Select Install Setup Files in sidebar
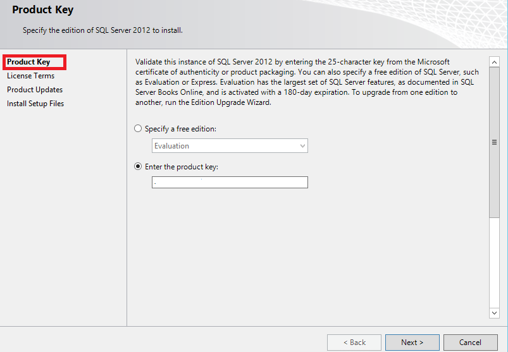508x352 pixels. tap(35, 104)
